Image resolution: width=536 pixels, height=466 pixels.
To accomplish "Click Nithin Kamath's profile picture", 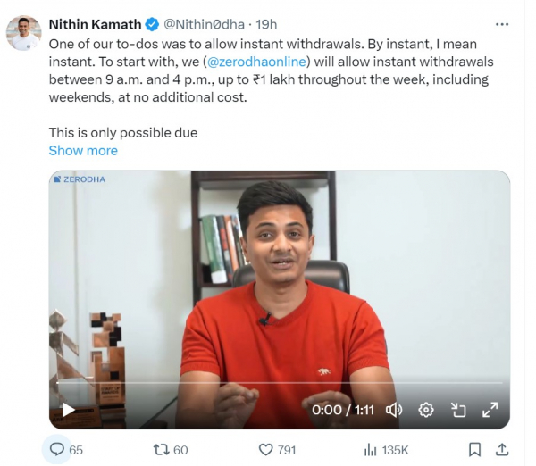I will (24, 33).
